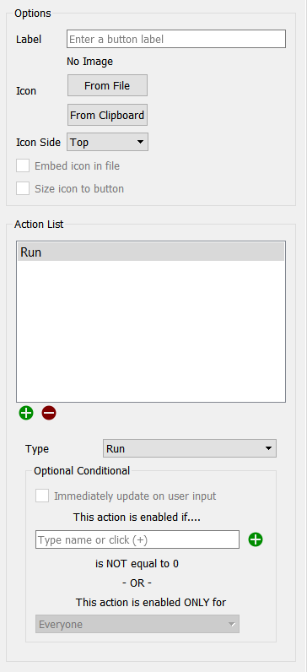
Task: Click the Options group title
Action: click(x=33, y=14)
